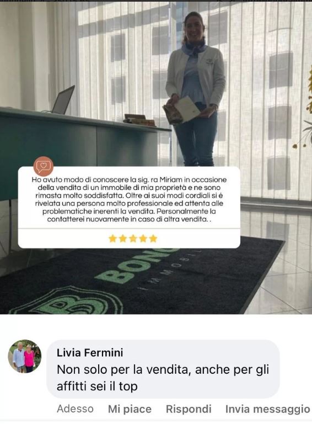This screenshot has height=424, width=312.
Task: Click the review text about Miriam
Action: click(129, 199)
